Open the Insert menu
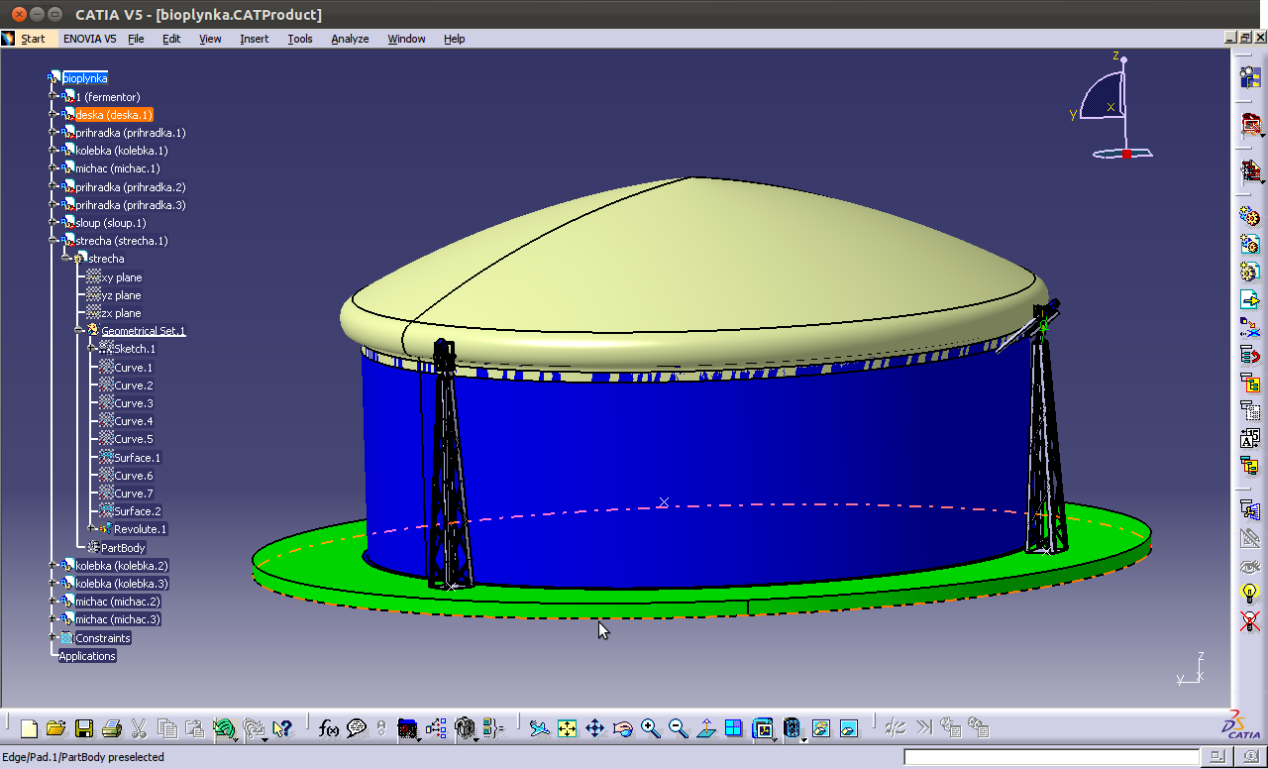This screenshot has height=769, width=1268. [x=254, y=39]
